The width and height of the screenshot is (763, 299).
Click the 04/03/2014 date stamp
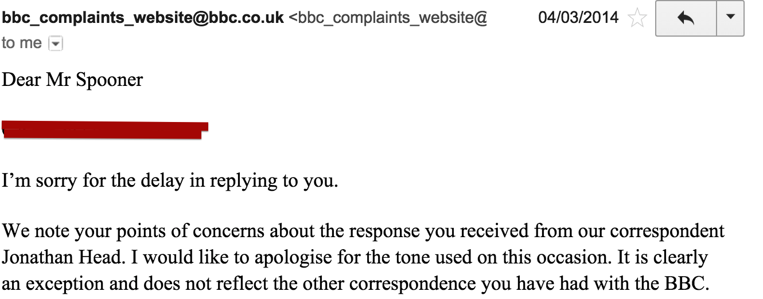click(578, 18)
